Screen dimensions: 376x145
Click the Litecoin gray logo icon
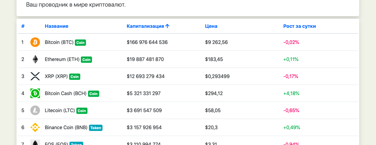pyautogui.click(x=35, y=110)
